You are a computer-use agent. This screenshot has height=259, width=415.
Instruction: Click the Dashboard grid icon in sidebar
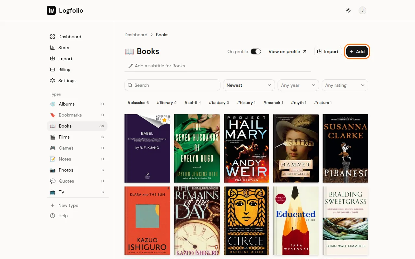(x=53, y=37)
